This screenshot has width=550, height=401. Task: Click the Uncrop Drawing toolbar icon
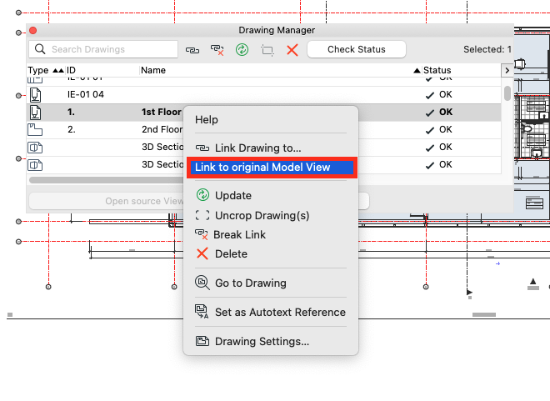click(x=267, y=50)
